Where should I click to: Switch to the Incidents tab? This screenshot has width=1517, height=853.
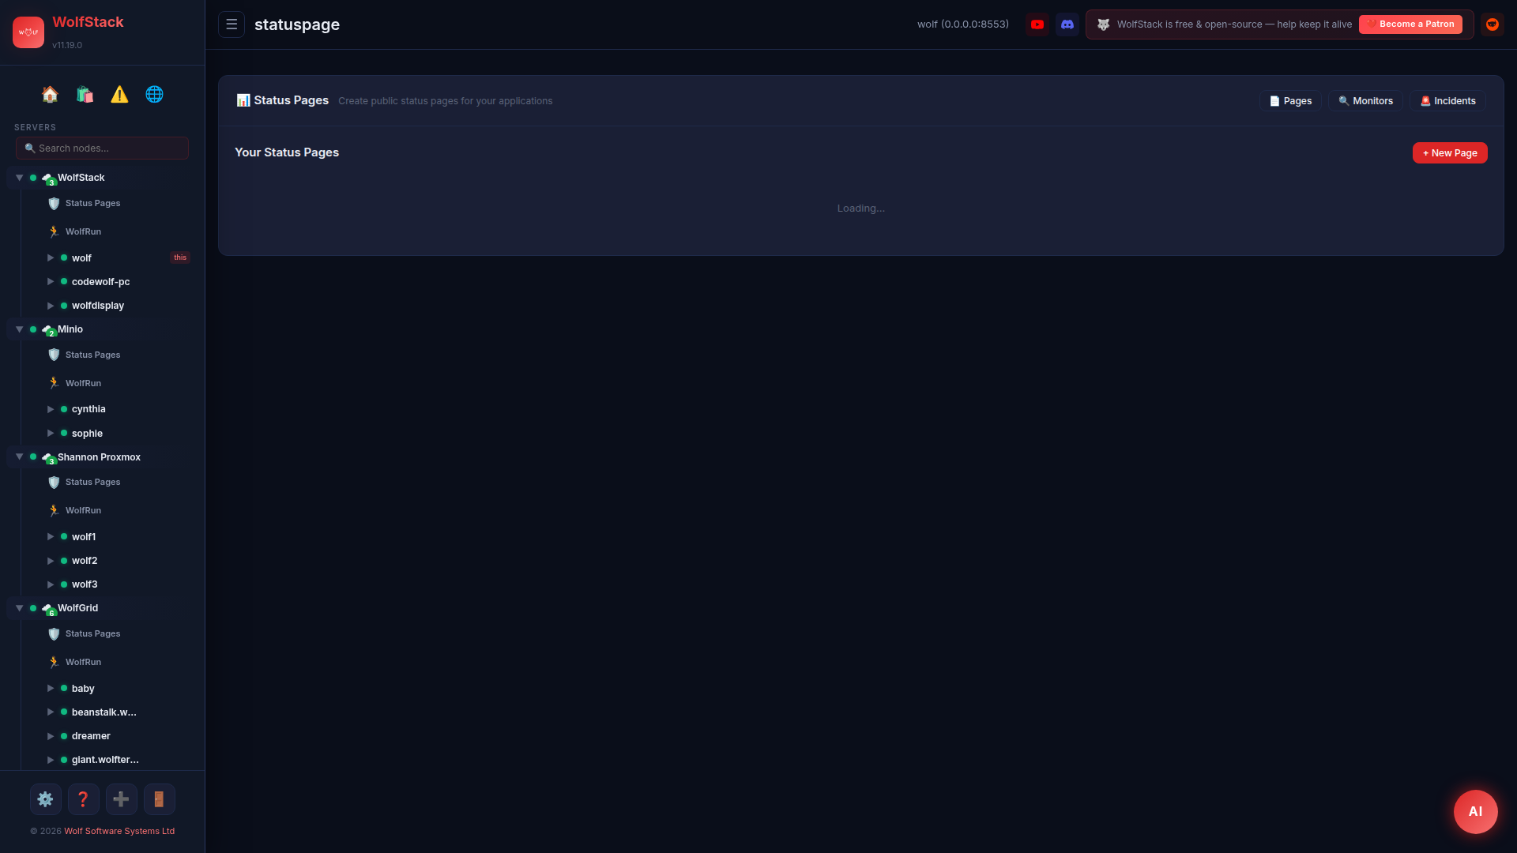tap(1447, 101)
